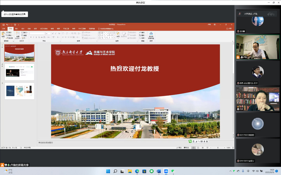Select the second slide thumbnail
The height and width of the screenshot is (175, 281).
click(x=19, y=72)
